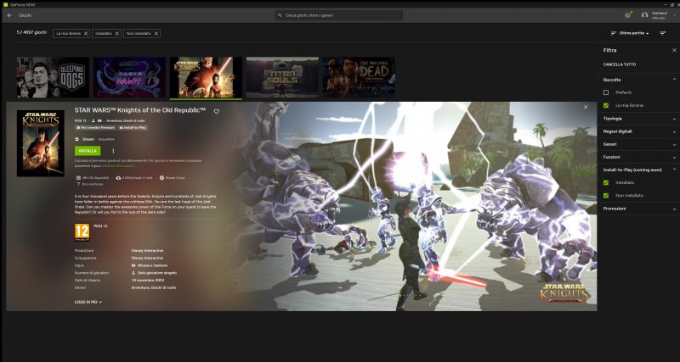Expand the Tipologia filter section
This screenshot has width=680, height=362.
tap(637, 118)
